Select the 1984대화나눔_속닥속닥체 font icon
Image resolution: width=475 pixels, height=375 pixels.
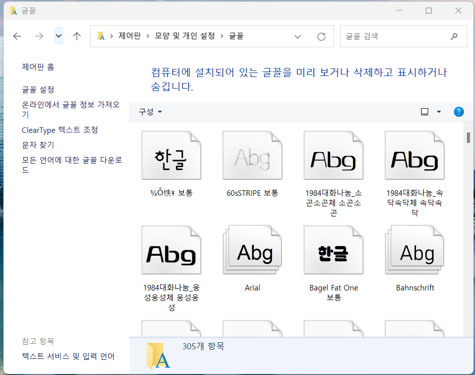point(415,155)
